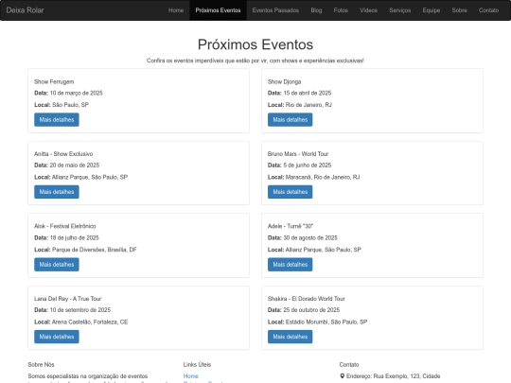This screenshot has height=383, width=511.
Task: Click the date 10 de março de 2025
Action: pos(77,93)
